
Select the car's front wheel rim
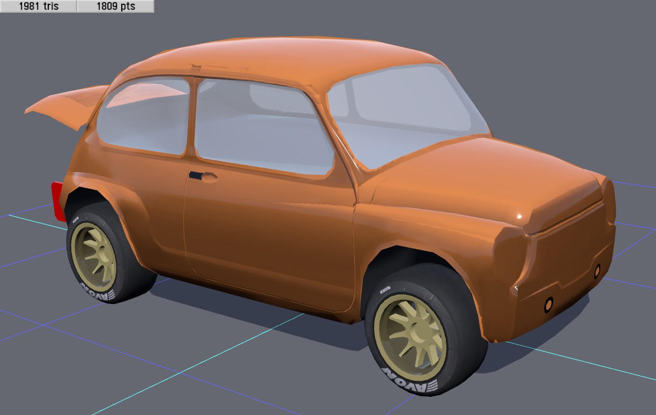click(x=410, y=337)
